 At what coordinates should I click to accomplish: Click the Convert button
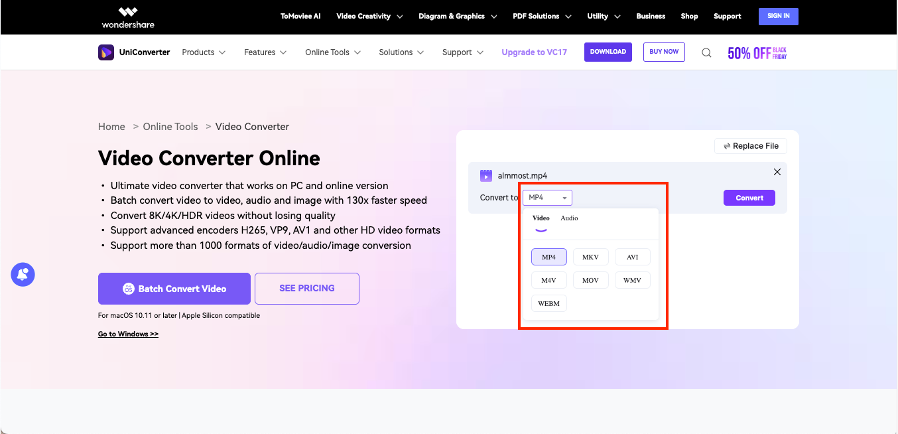tap(749, 198)
